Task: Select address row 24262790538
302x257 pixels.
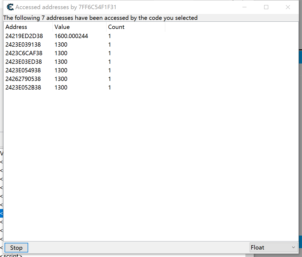Action: coord(23,79)
